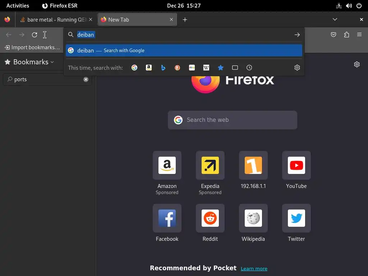Open Activities overview
The height and width of the screenshot is (276, 368).
pos(18,6)
